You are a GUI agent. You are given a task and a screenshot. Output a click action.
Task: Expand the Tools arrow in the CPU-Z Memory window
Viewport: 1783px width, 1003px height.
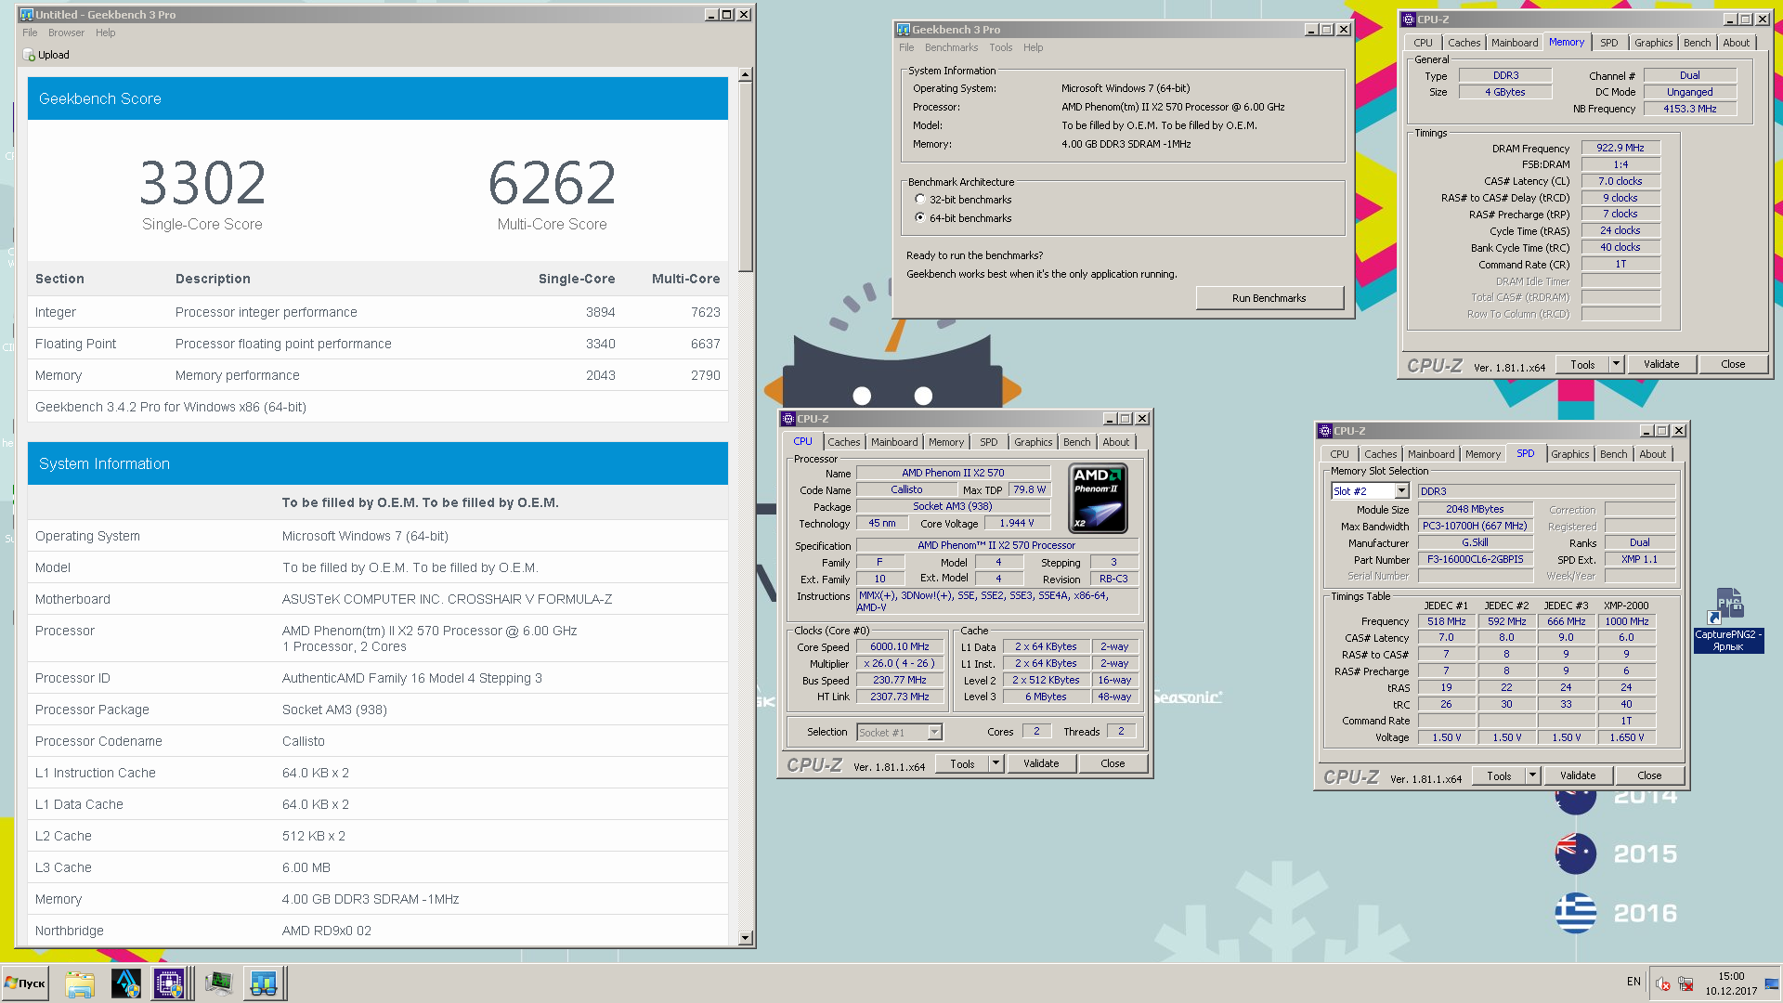click(x=1616, y=364)
